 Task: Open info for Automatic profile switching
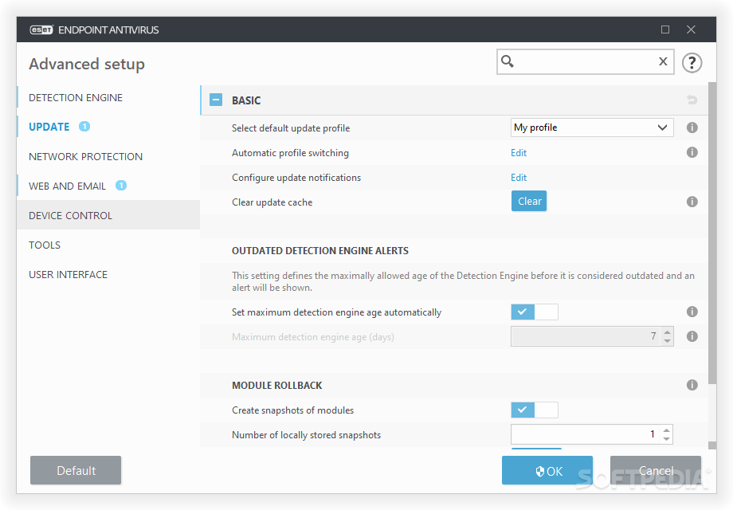tap(692, 152)
